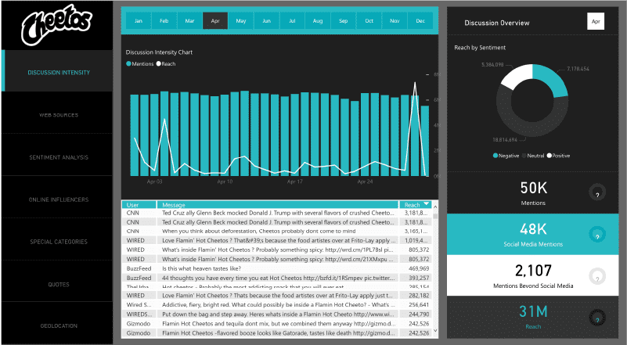The width and height of the screenshot is (627, 345).
Task: Click the 5,384,098 donut value label
Action: click(x=492, y=64)
